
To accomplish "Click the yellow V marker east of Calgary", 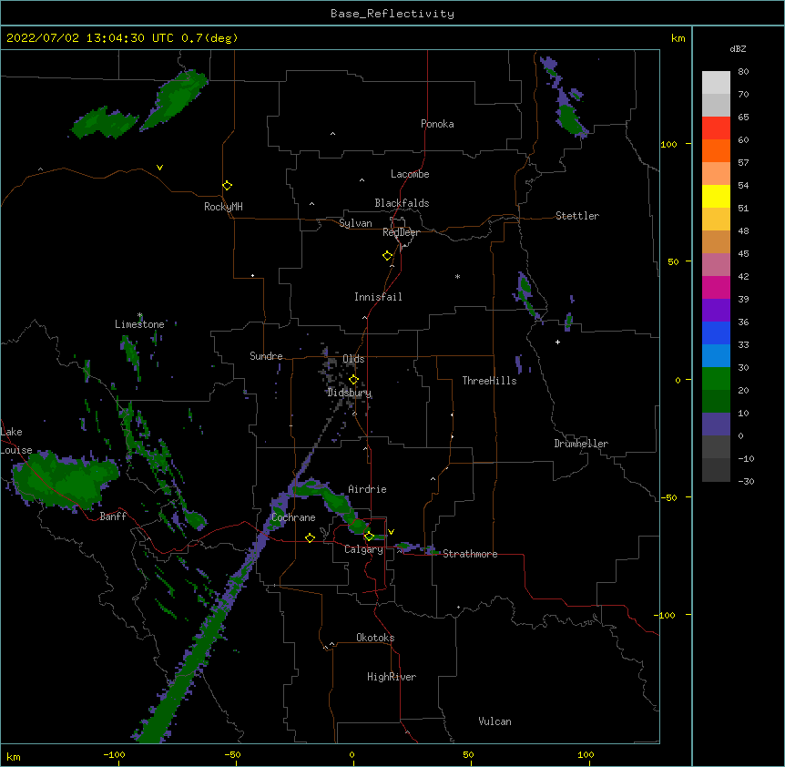I will 391,532.
